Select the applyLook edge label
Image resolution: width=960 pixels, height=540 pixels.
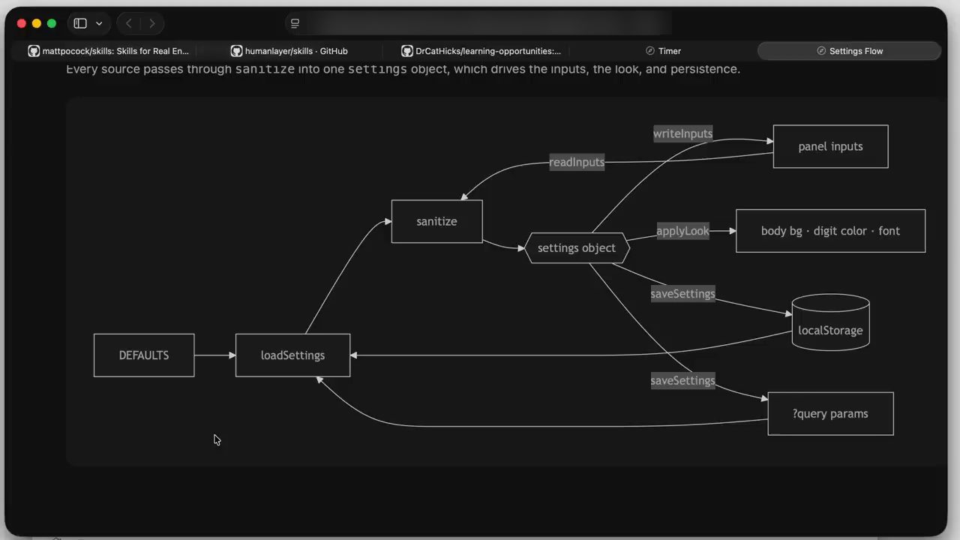point(682,231)
